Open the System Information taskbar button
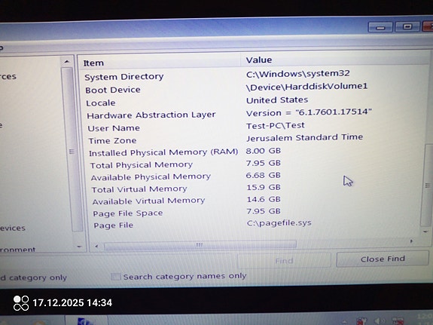Screen dimensions: 433x325 (x=86, y=320)
